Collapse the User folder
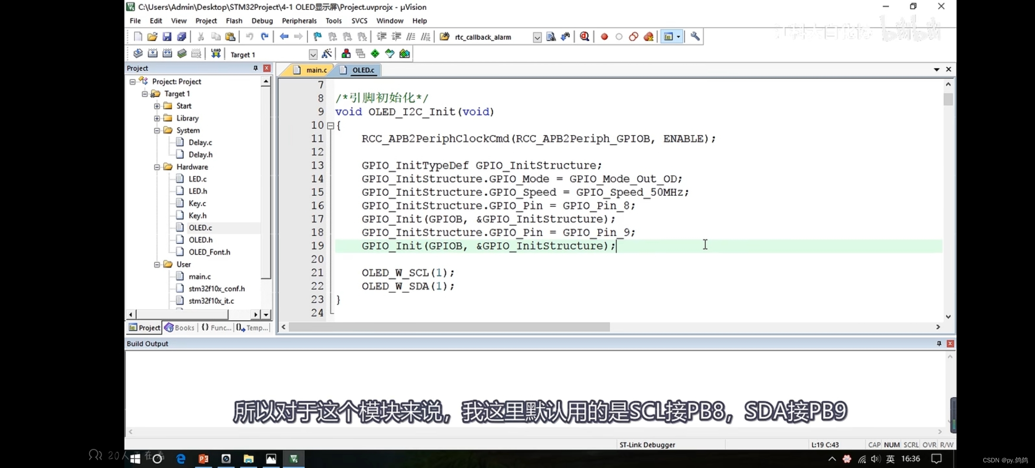 point(157,264)
